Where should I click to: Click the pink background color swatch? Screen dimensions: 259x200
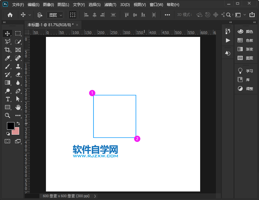pos(16,132)
